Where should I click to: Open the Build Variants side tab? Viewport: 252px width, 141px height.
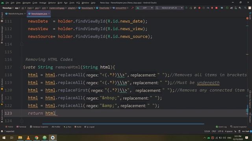(2, 116)
